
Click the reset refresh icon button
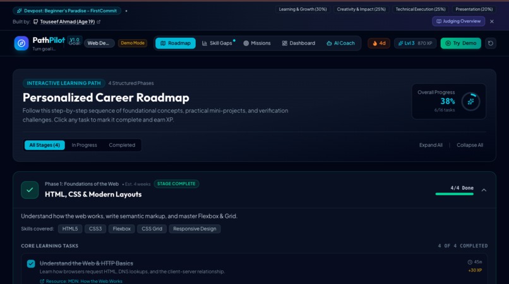tap(491, 43)
